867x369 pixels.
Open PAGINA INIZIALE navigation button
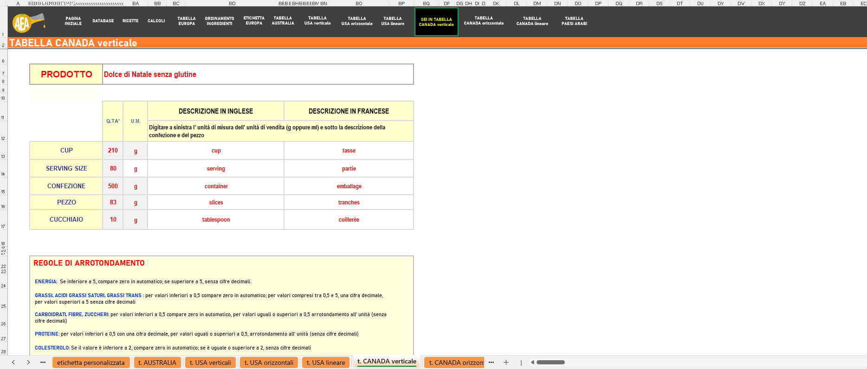73,21
